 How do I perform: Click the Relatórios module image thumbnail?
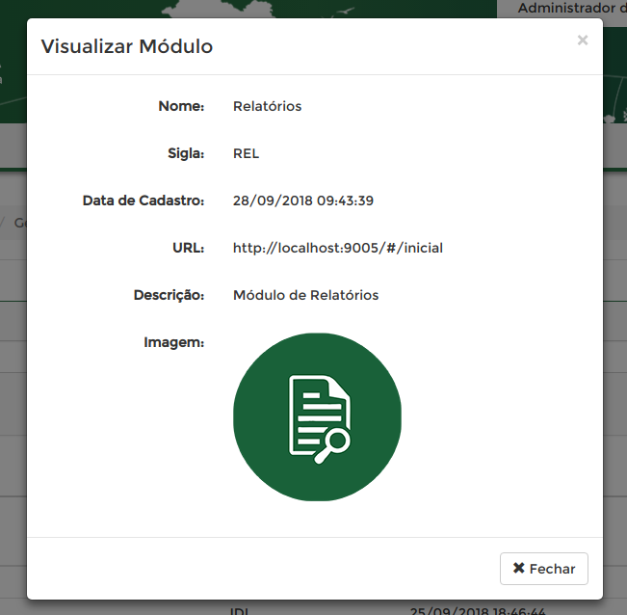tap(317, 417)
